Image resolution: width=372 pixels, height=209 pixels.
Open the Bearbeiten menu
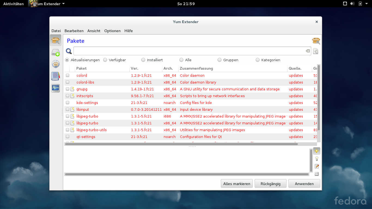[74, 31]
